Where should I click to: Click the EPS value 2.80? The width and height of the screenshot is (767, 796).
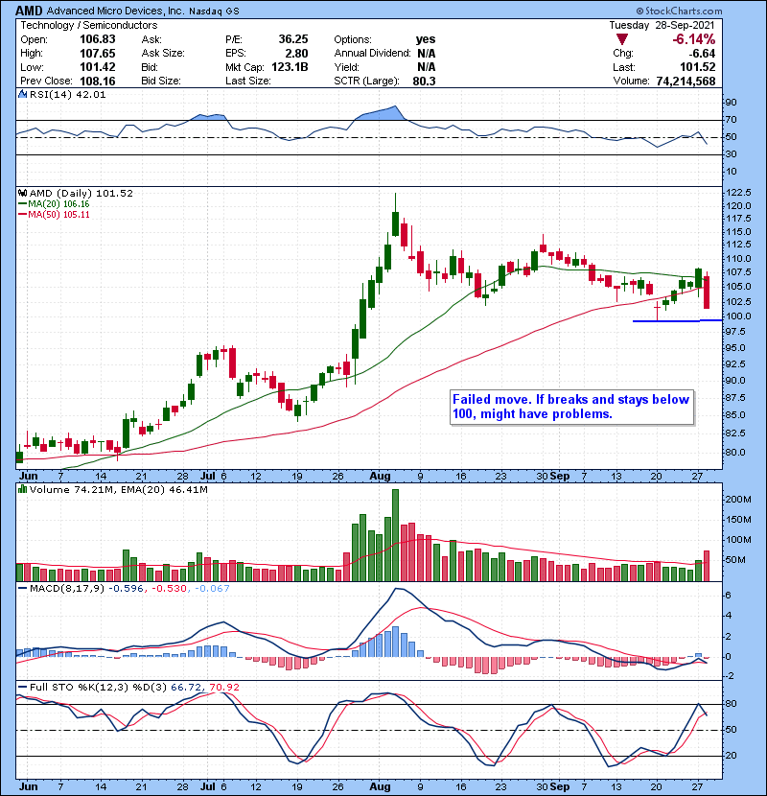[296, 54]
